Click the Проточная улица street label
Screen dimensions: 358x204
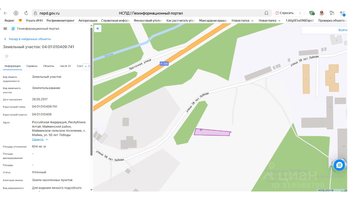(x=140, y=64)
